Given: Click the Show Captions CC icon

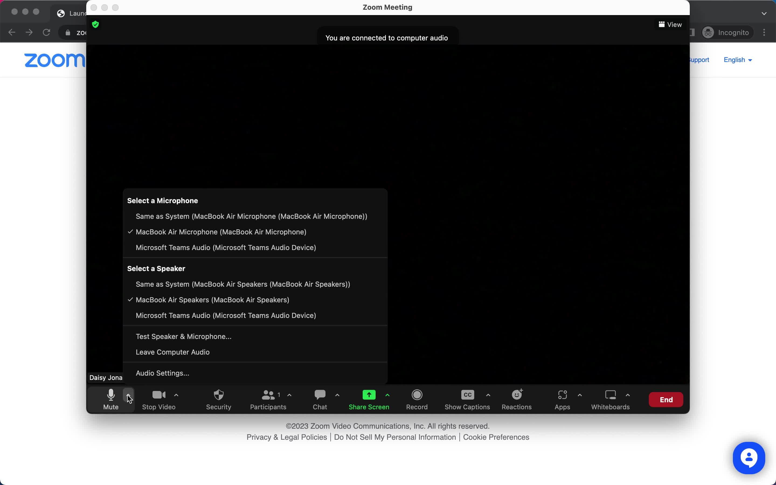Looking at the screenshot, I should 467,394.
